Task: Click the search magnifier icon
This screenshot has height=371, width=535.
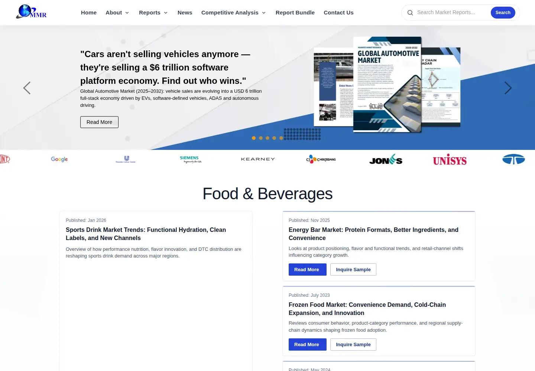Action: 410,13
